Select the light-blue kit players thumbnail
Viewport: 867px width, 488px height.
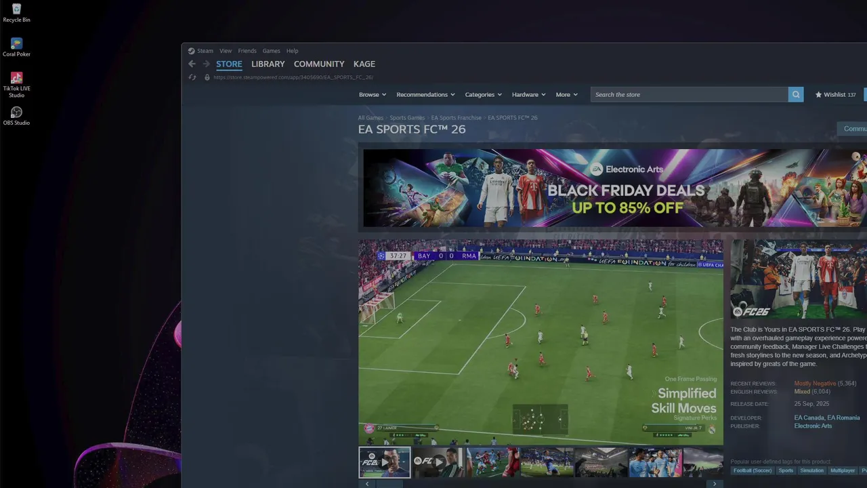click(656, 462)
